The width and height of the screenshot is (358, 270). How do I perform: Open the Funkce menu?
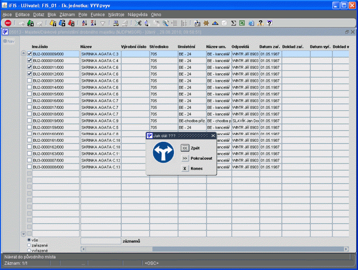[x=98, y=15]
